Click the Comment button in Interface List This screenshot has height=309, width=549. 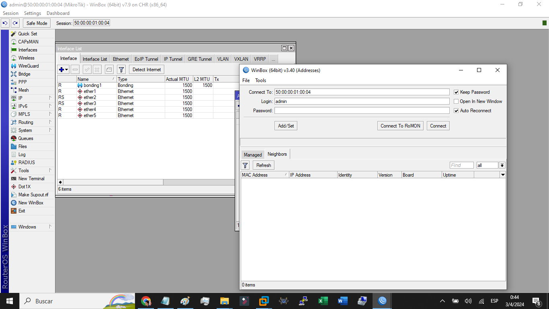[109, 70]
